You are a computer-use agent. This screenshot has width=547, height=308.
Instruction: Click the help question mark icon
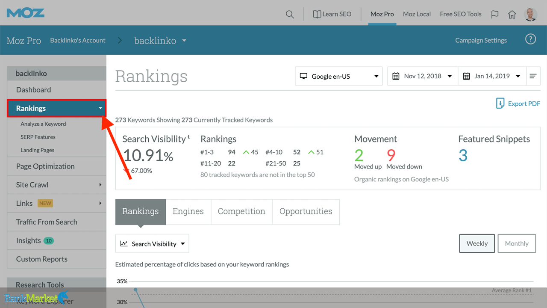(x=530, y=39)
